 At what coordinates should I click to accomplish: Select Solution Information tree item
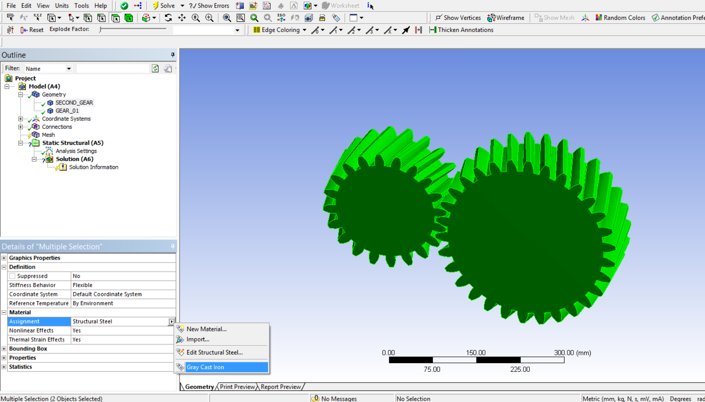pyautogui.click(x=93, y=167)
